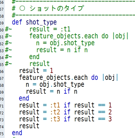Click line number 74 in the gutter
The width and height of the screenshot is (135, 138).
coord(2,127)
